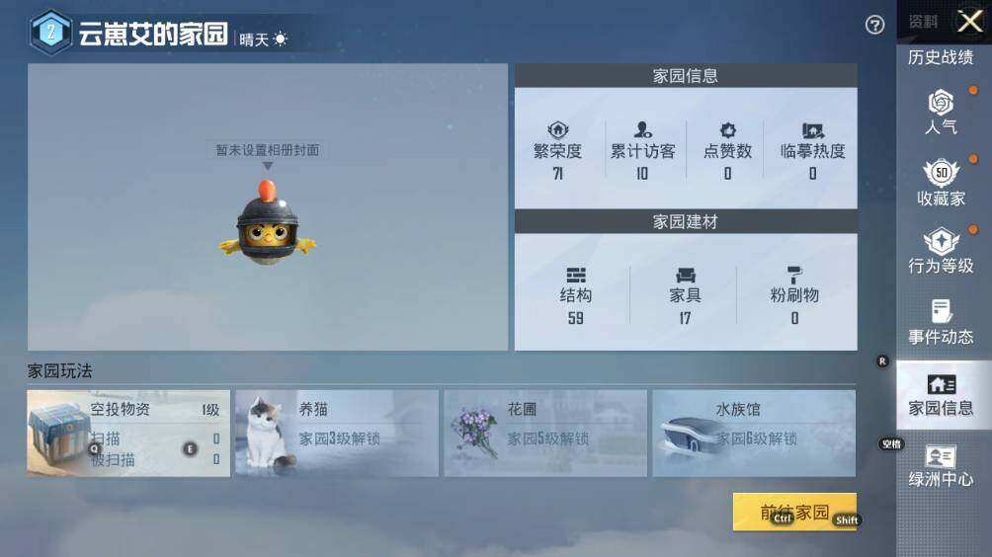Select the 养猫 cat raising card
992x557 pixels.
tap(337, 434)
